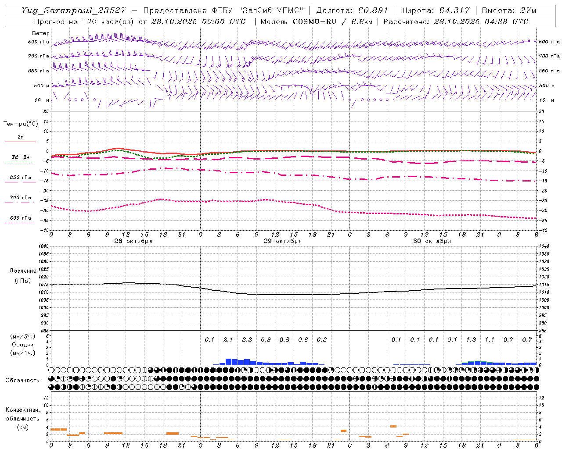Image resolution: width=562 pixels, height=449 pixels.
Task: Select the (км) convective height unit label
Action: [22, 427]
